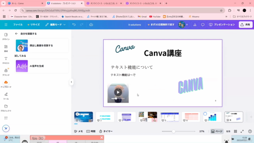Select the Canva講座 title text
The height and width of the screenshot is (143, 254).
(x=163, y=53)
